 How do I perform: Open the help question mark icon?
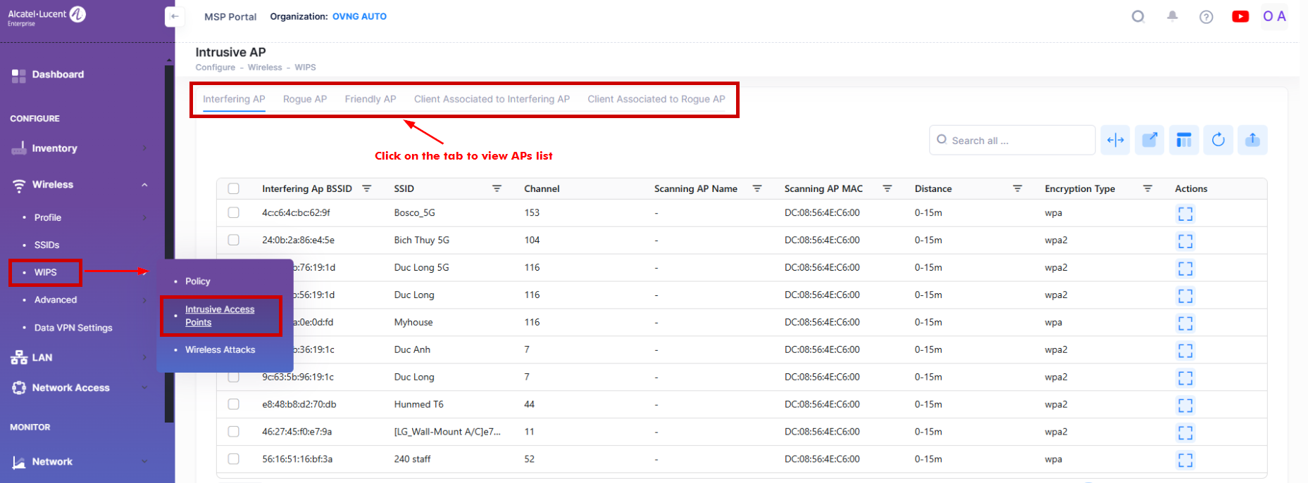pyautogui.click(x=1206, y=17)
